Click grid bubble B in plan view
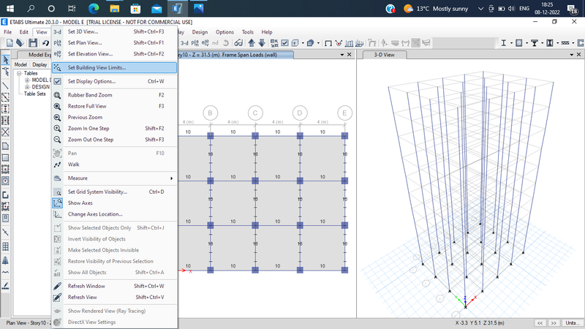This screenshot has width=585, height=329. pos(211,113)
